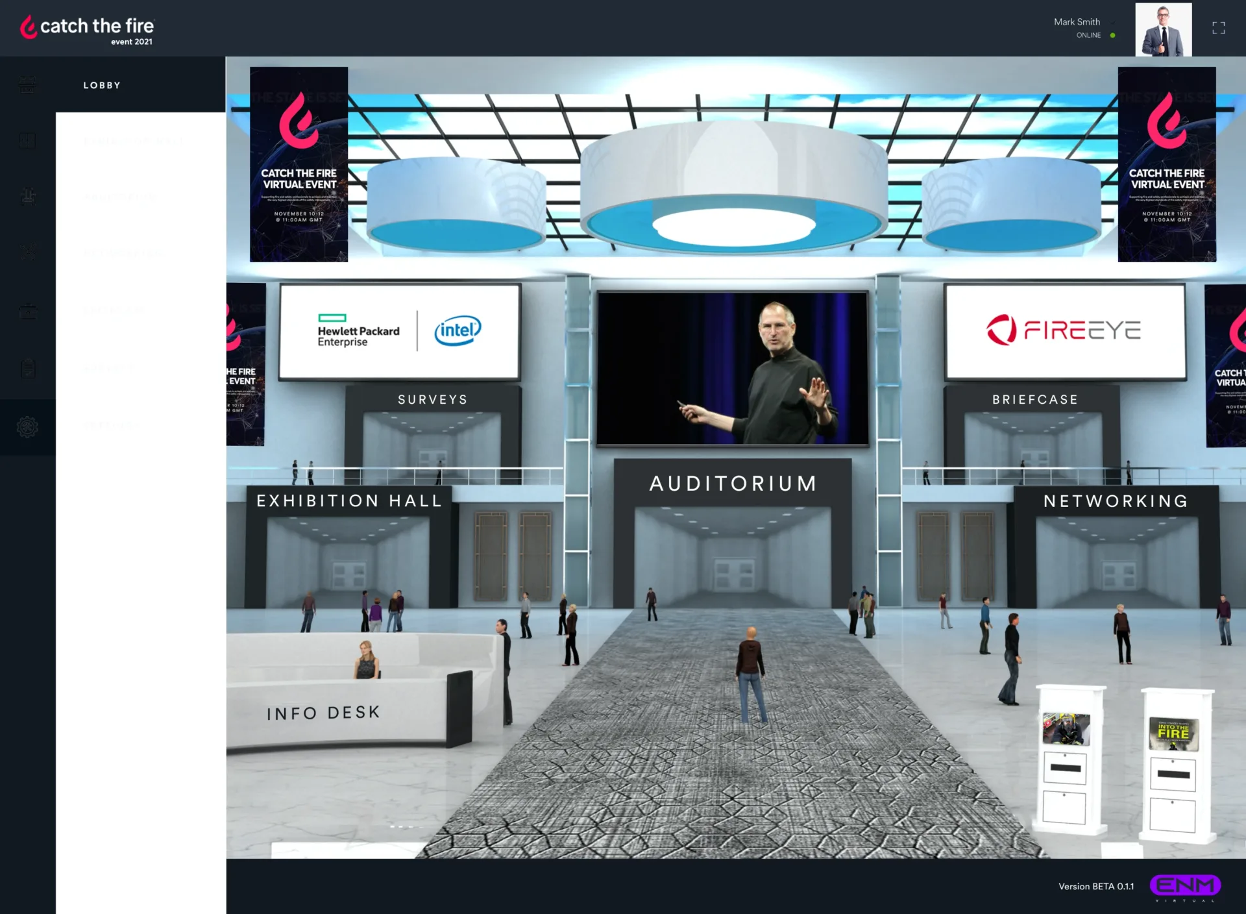Select the LOBBY menu item
The image size is (1246, 914).
click(x=102, y=85)
